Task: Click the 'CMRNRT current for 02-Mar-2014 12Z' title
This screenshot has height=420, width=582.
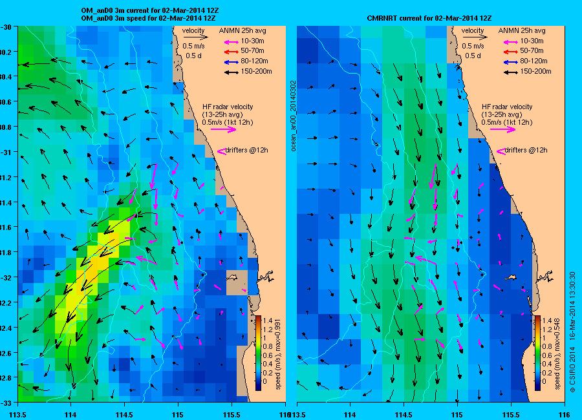Action: click(x=429, y=18)
